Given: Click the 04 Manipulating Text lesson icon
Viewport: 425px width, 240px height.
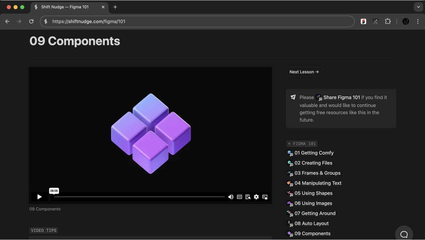Looking at the screenshot, I should coord(290,183).
